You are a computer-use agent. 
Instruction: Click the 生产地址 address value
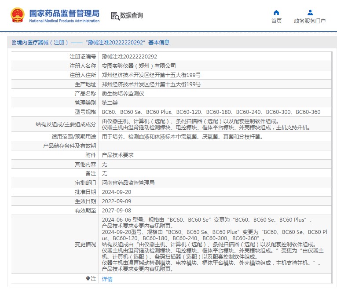[x=151, y=84]
